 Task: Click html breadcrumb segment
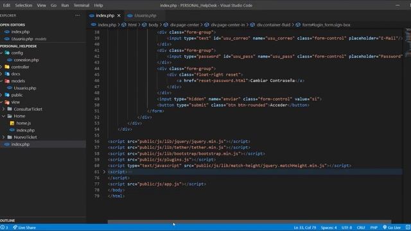(132, 25)
